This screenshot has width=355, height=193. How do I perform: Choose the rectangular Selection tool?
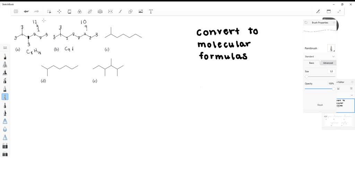[x=49, y=11]
